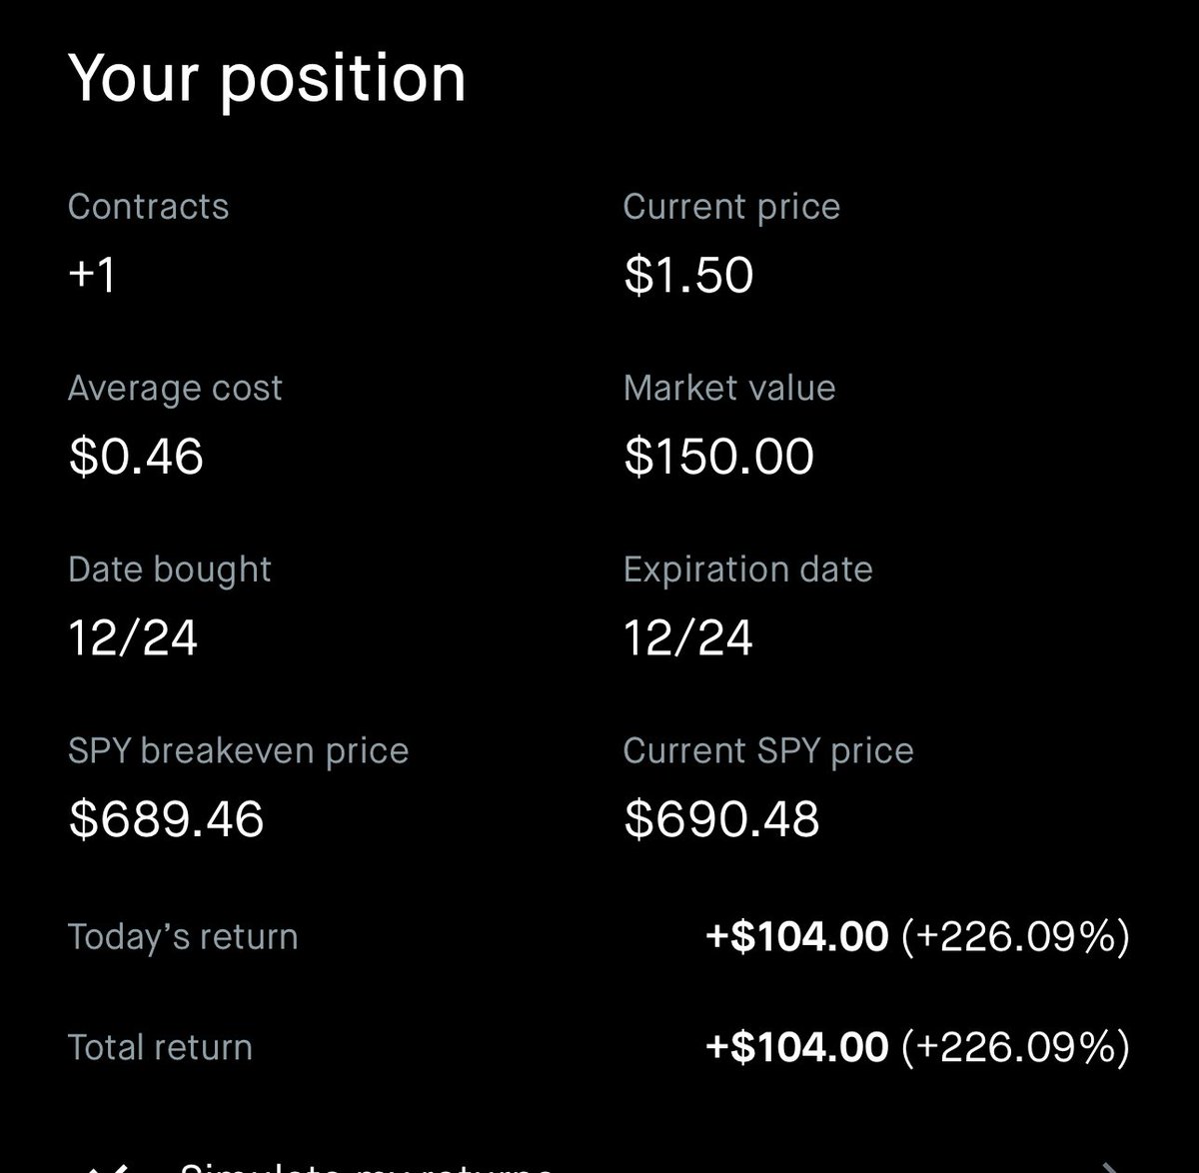Tap the Total return amount
The height and width of the screenshot is (1173, 1199).
click(x=917, y=1047)
